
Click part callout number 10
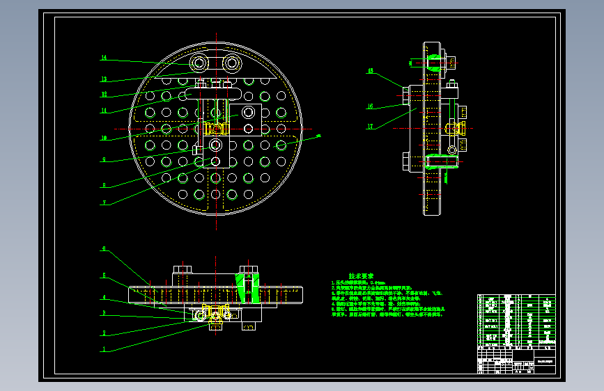(x=104, y=138)
